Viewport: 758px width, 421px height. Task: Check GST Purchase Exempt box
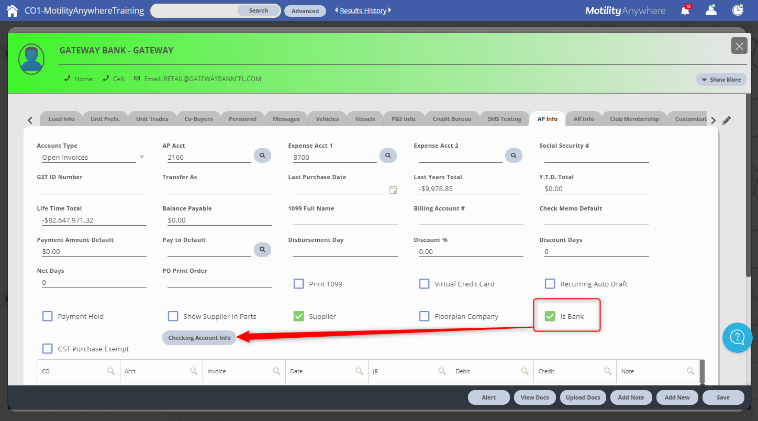[47, 349]
